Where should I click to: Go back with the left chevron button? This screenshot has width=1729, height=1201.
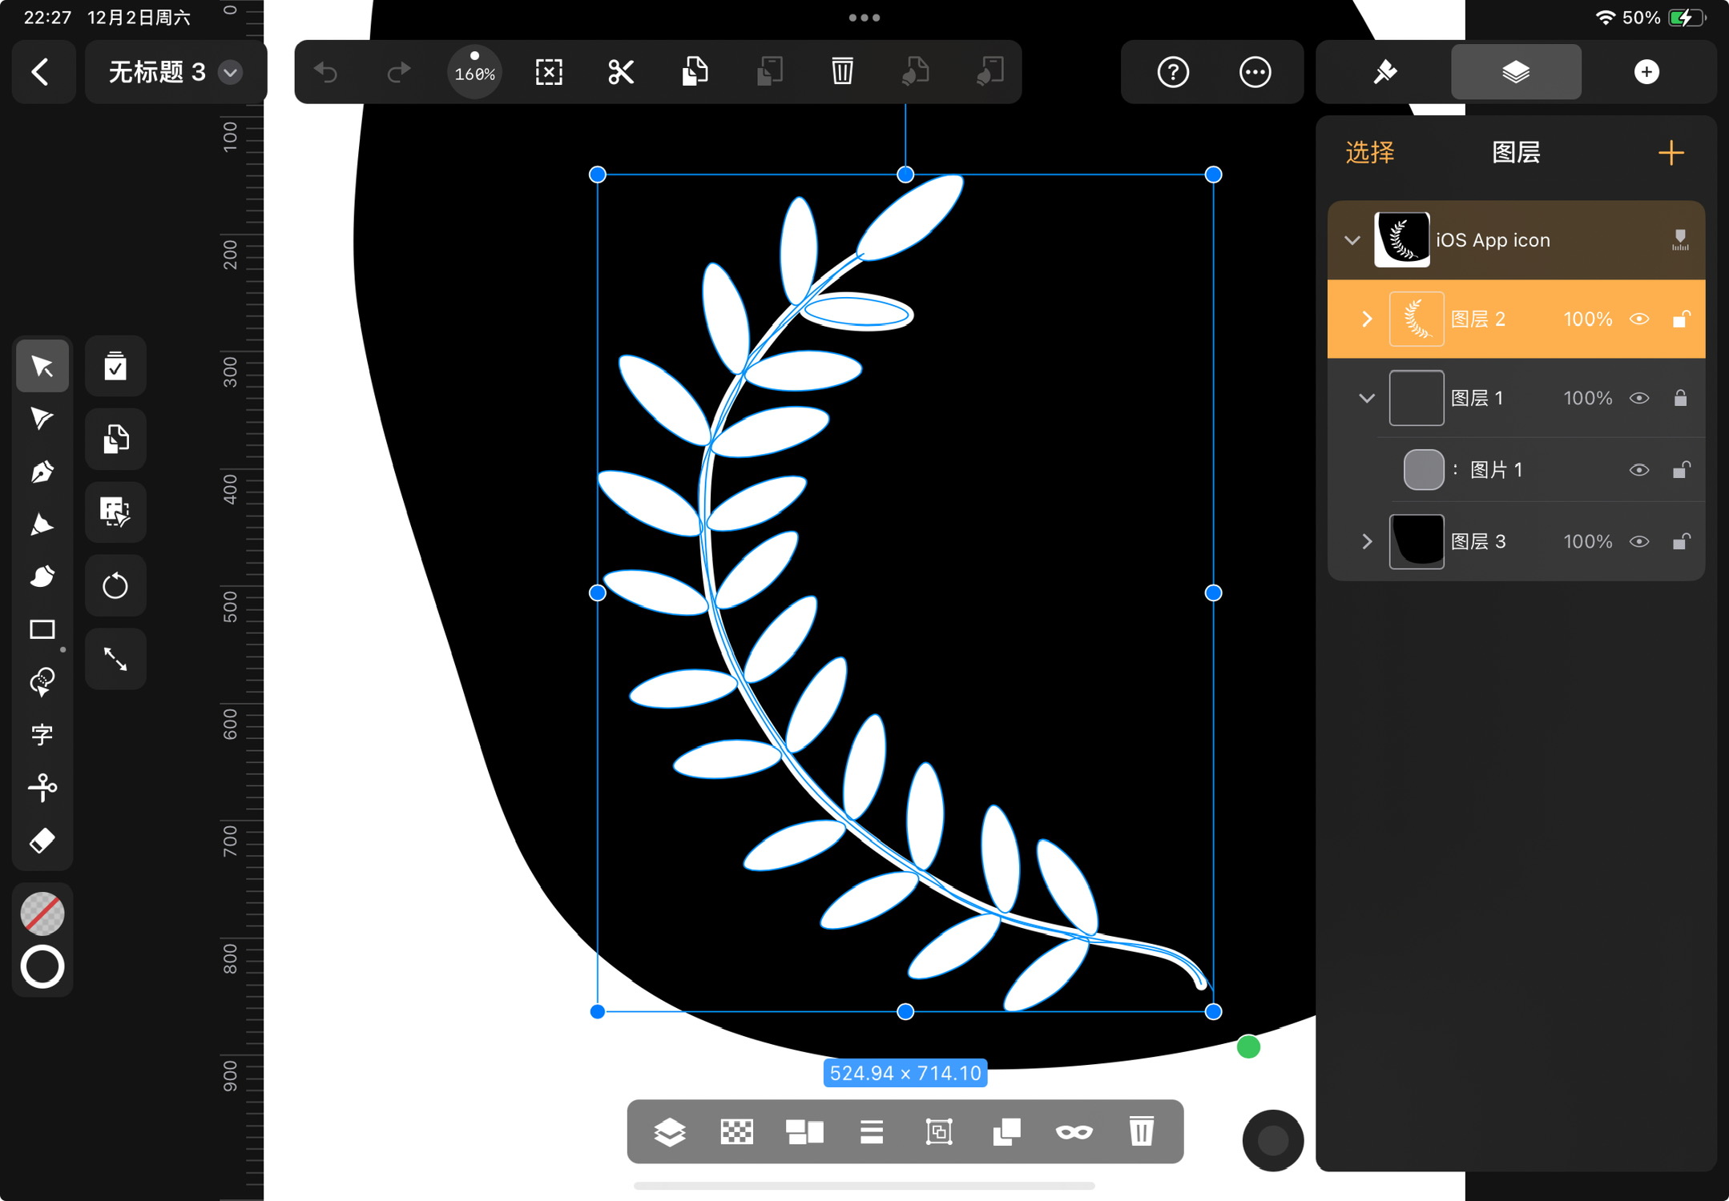pos(42,72)
